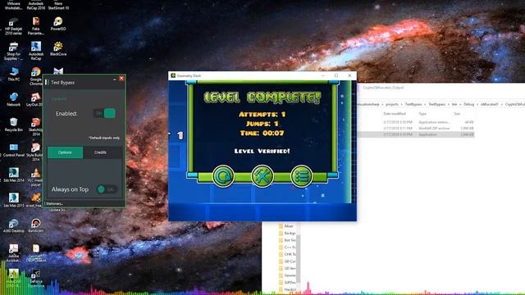Minimize the Text Bypass window
Screen dimensions: 525x295
coord(115,79)
